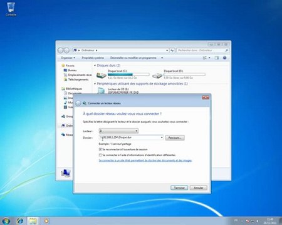The height and width of the screenshot is (225, 282).
Task: Click the Back arrow in Explorer window
Action: (x=61, y=50)
